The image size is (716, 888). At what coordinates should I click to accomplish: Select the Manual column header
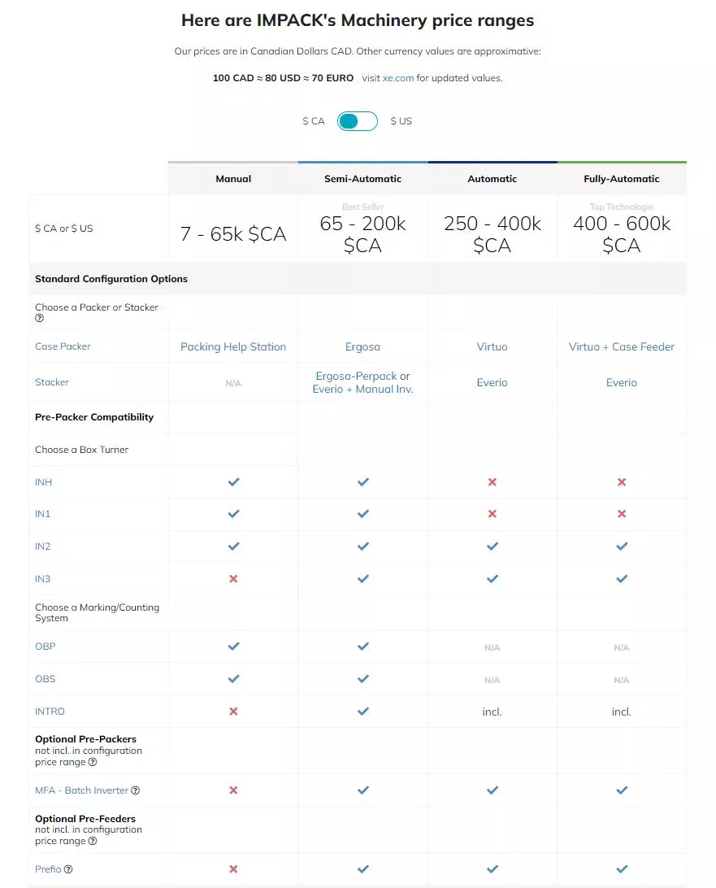tap(233, 179)
